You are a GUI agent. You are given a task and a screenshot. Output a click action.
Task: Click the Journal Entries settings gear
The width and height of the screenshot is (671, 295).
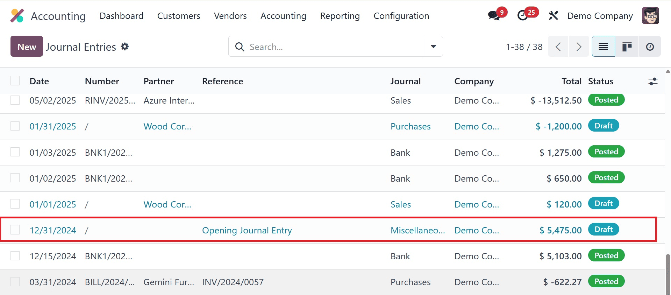coord(125,47)
